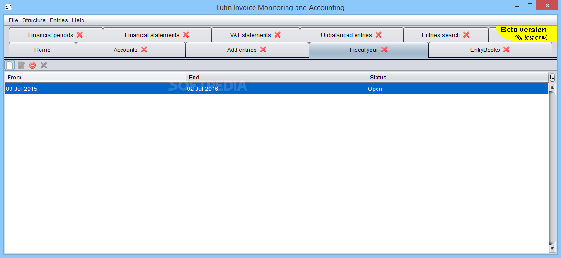Close the Entries search tab

pyautogui.click(x=466, y=35)
